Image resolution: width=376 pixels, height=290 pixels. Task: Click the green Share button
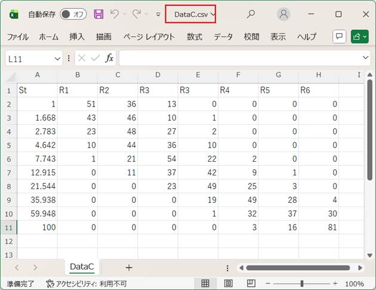tap(359, 36)
